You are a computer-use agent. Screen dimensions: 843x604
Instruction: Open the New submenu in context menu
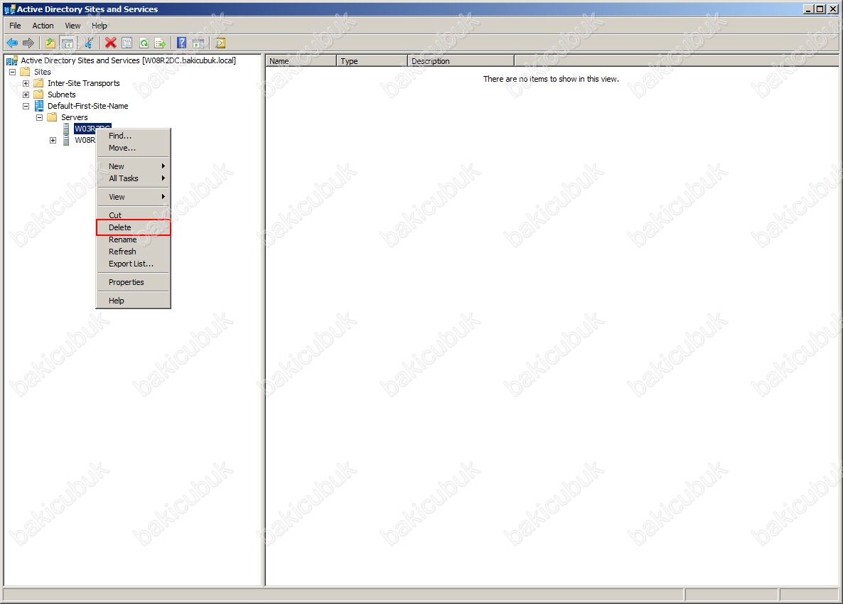click(x=134, y=166)
